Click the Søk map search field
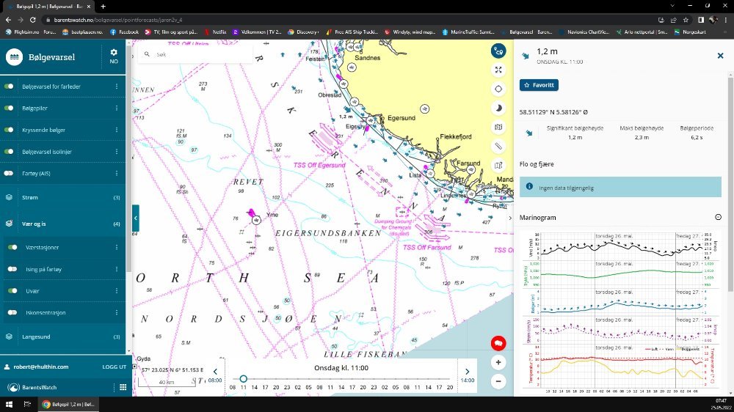The image size is (734, 412). click(x=195, y=54)
